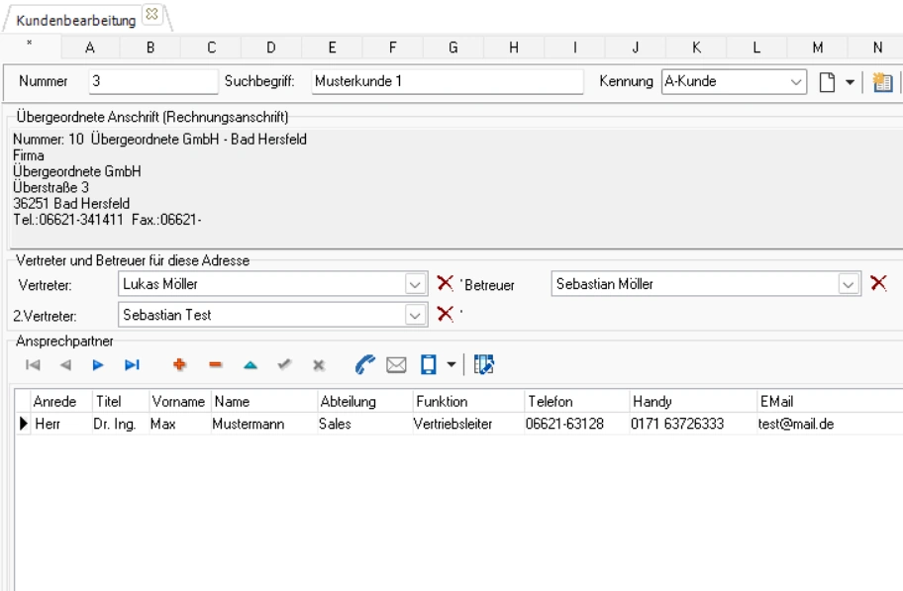This screenshot has width=903, height=591.
Task: Delete contact with orange minus icon
Action: pos(216,364)
